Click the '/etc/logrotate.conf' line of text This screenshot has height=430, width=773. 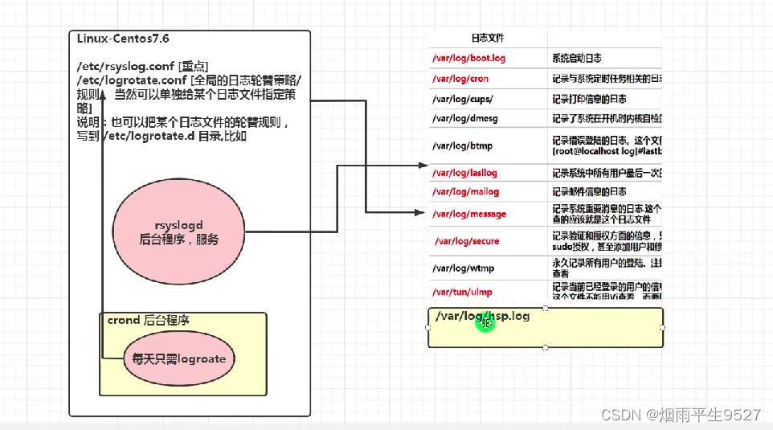[x=189, y=80]
